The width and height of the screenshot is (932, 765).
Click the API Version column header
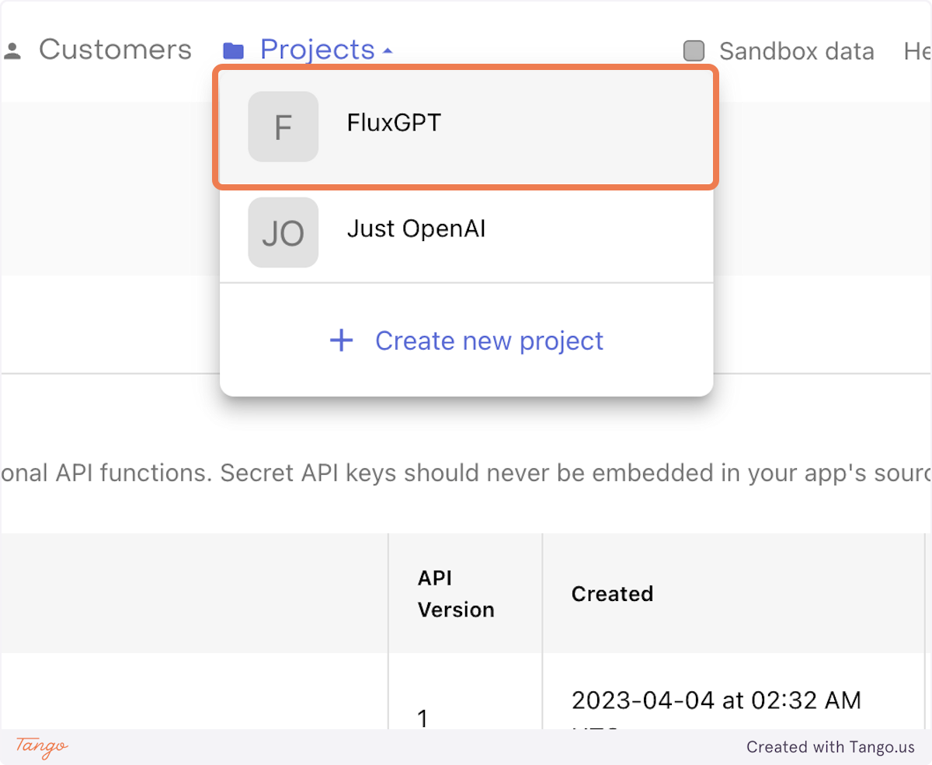456,594
